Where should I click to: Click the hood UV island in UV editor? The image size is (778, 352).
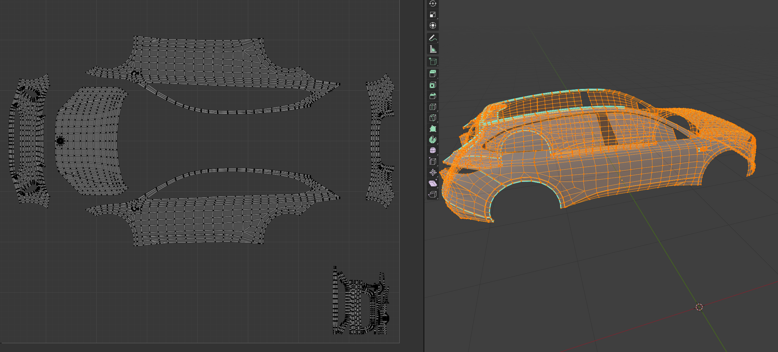[91, 141]
